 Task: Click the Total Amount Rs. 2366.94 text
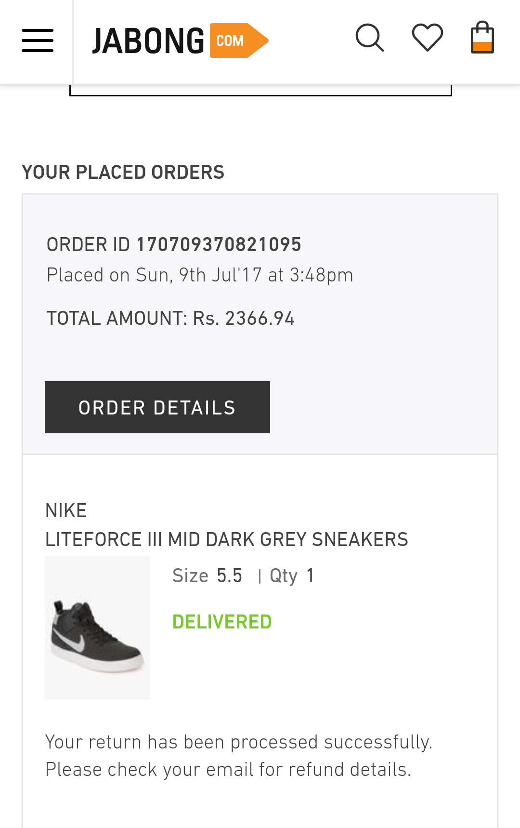170,318
